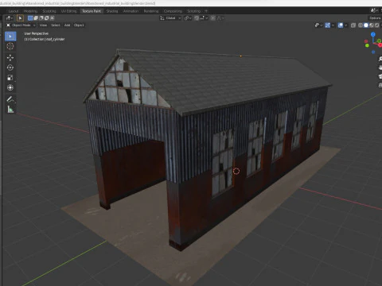382x286 pixels.
Task: Switch to rendered shading mode
Action: (377, 25)
